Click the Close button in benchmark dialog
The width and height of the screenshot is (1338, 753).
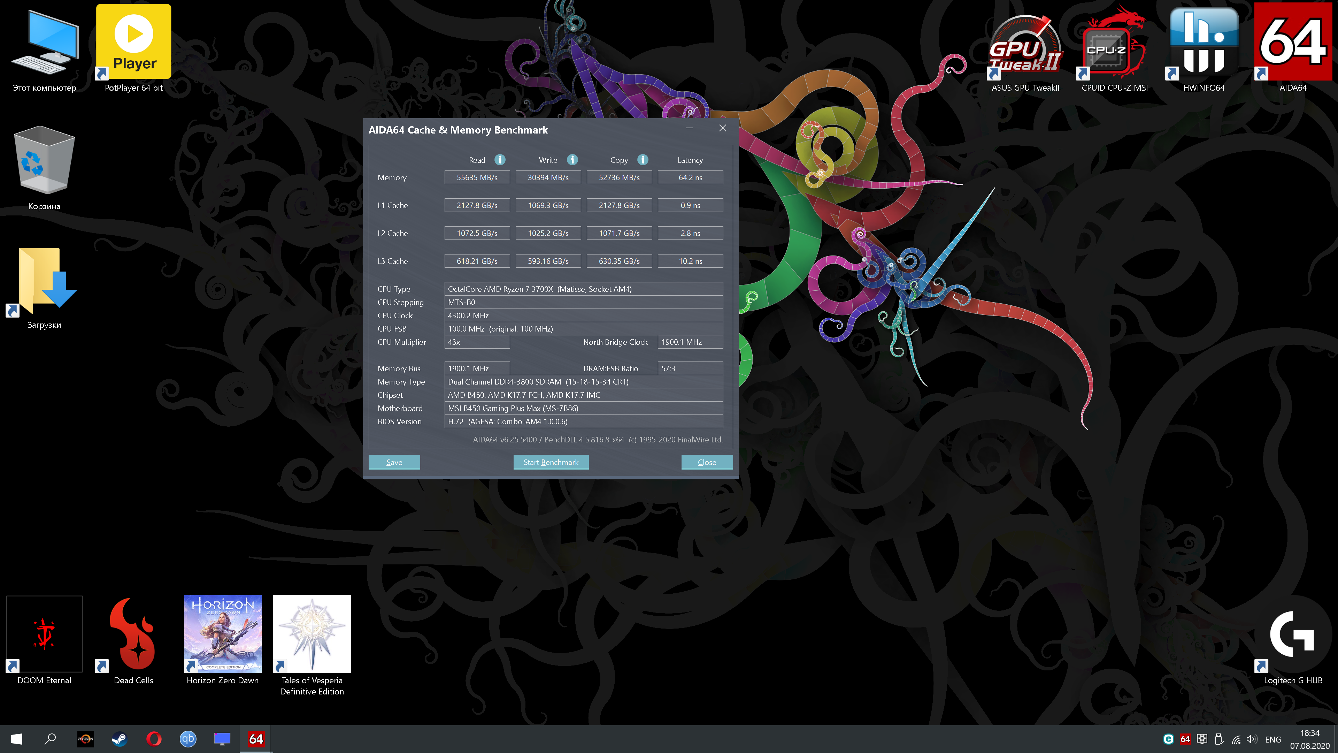pyautogui.click(x=706, y=462)
